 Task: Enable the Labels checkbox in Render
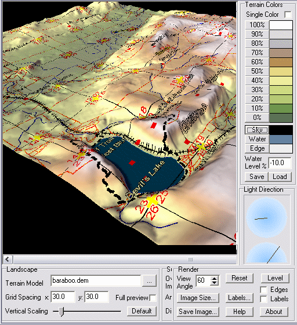tap(263, 299)
